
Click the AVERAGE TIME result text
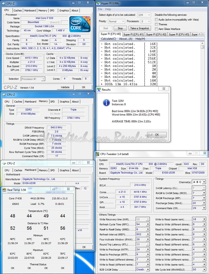[x=131, y=121]
